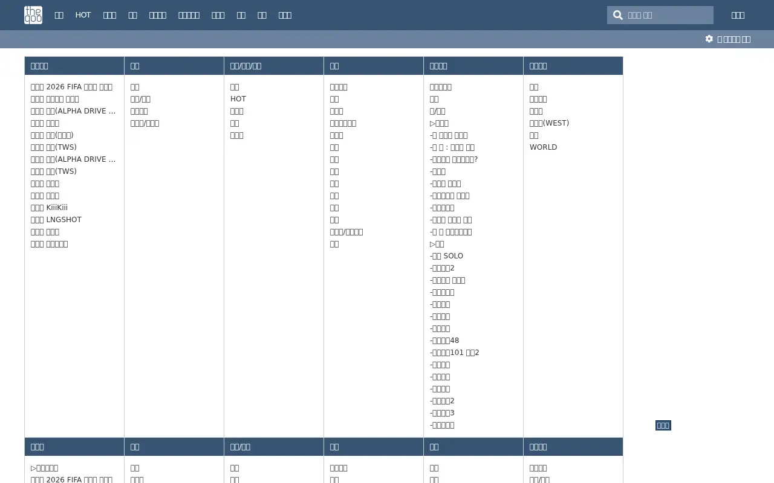Open the LNGSHOT board link

56,220
